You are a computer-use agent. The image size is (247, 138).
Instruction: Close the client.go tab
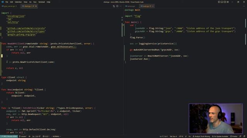click(x=36, y=6)
